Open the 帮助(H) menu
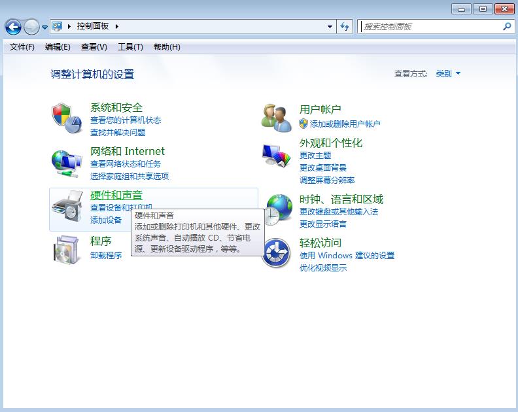 (167, 47)
